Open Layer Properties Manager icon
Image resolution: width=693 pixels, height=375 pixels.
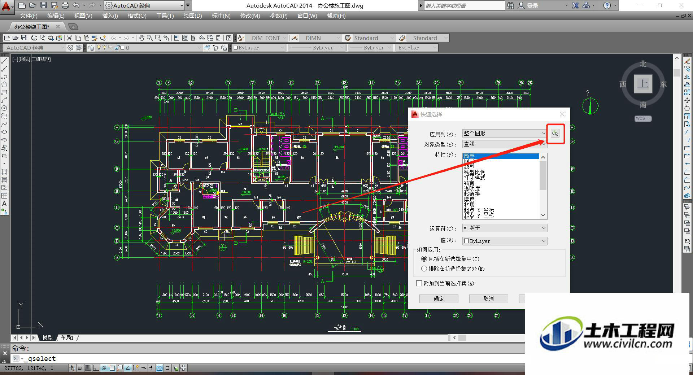(91, 48)
